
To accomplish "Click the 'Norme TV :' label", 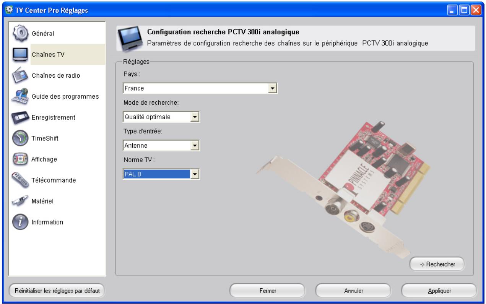I will [139, 160].
